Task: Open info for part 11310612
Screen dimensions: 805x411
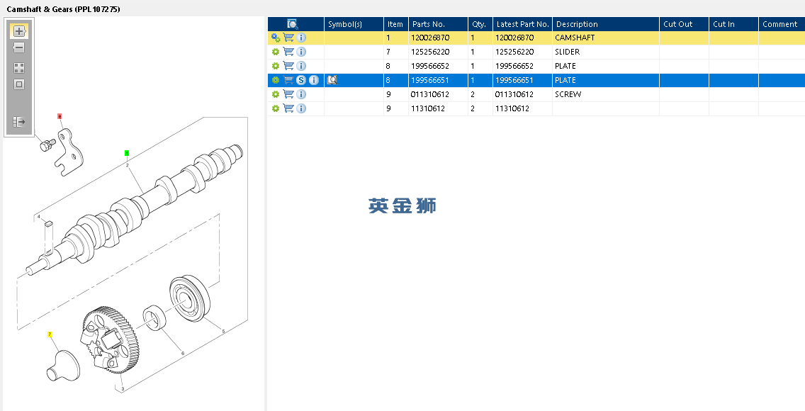Action: coord(301,108)
